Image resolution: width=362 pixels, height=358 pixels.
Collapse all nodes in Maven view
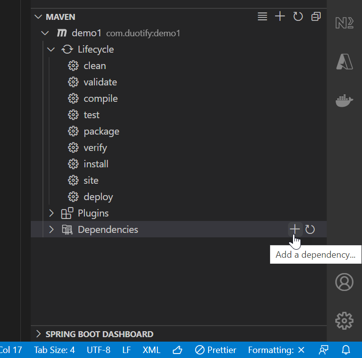[316, 16]
